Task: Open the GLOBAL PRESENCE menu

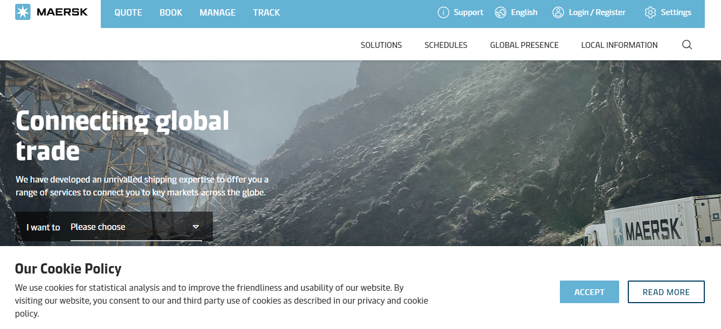Action: point(524,45)
